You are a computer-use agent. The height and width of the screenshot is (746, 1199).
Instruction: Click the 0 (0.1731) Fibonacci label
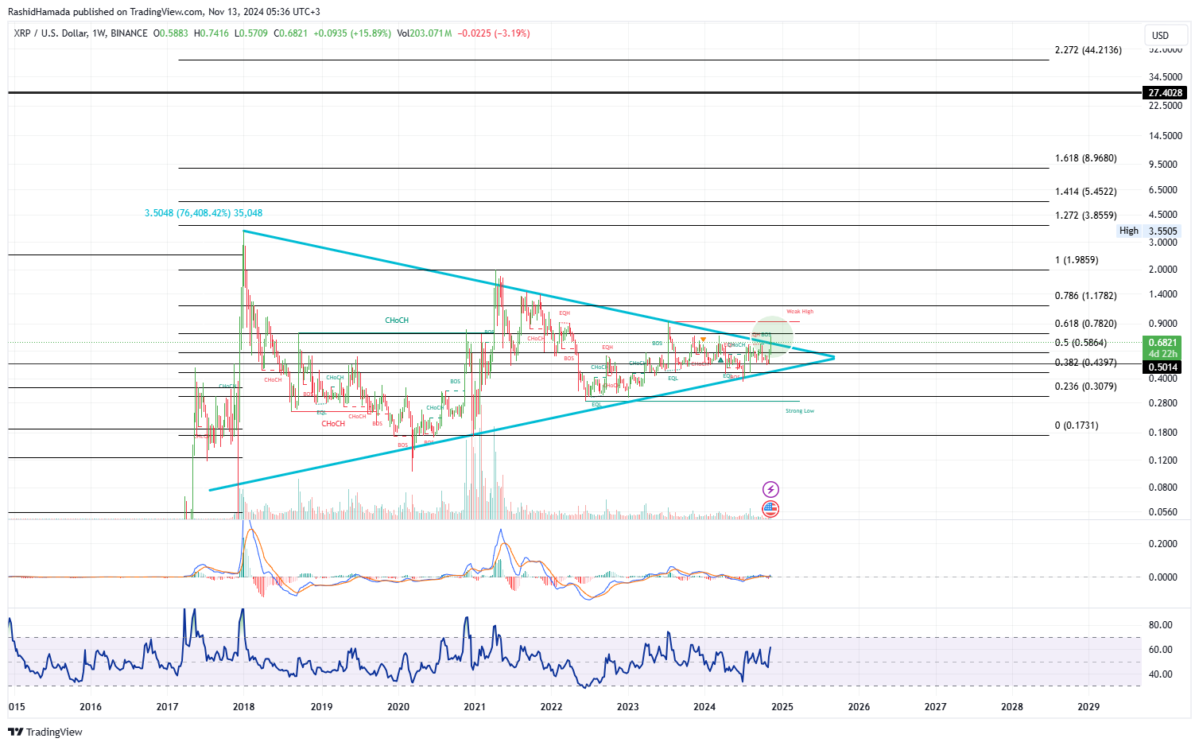(x=1077, y=425)
